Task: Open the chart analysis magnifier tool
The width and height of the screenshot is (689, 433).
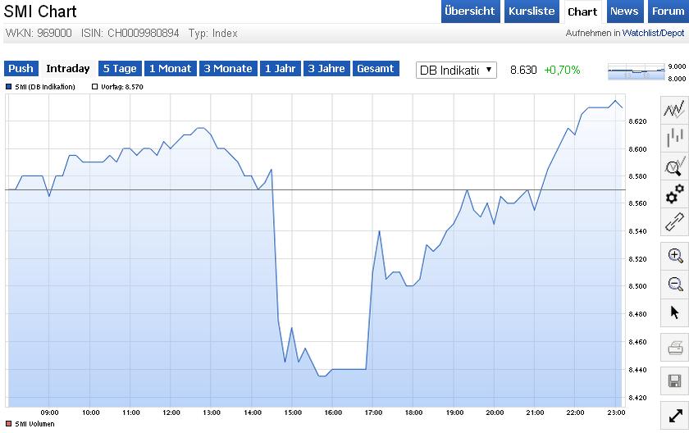Action: coord(674,166)
